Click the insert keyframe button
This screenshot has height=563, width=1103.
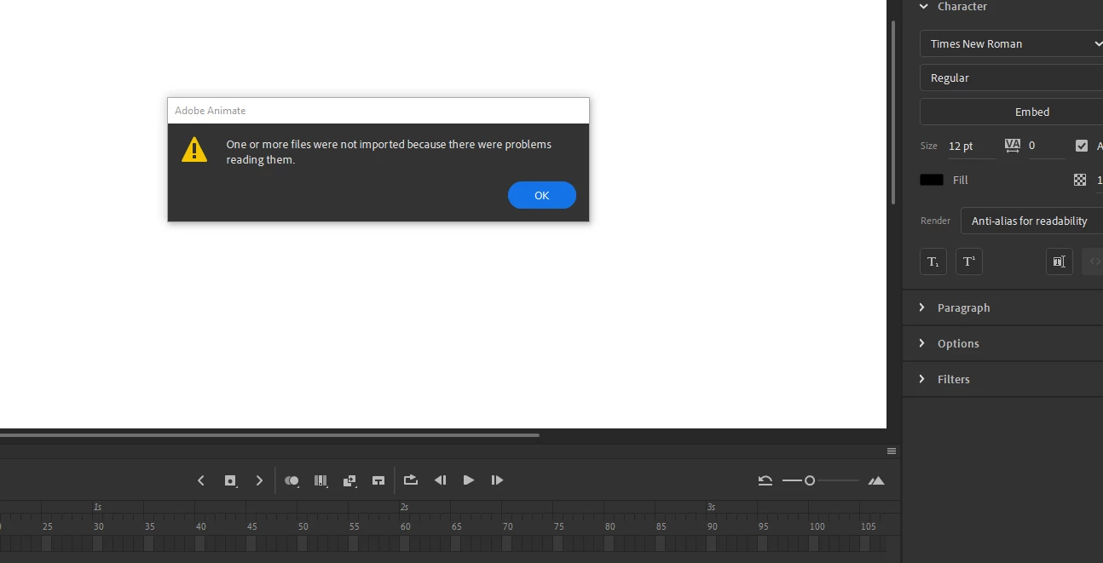(230, 480)
